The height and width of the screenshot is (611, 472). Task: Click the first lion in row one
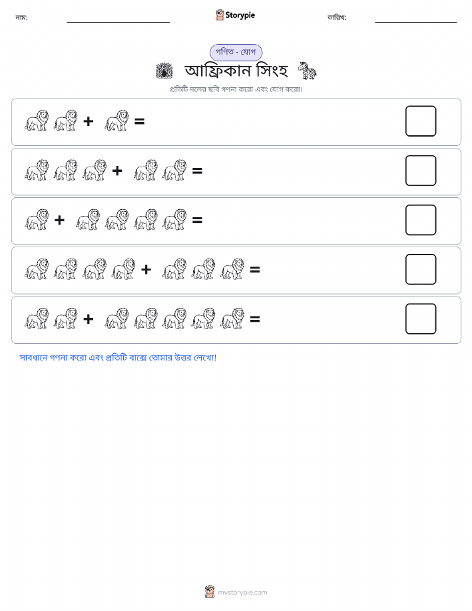[37, 121]
